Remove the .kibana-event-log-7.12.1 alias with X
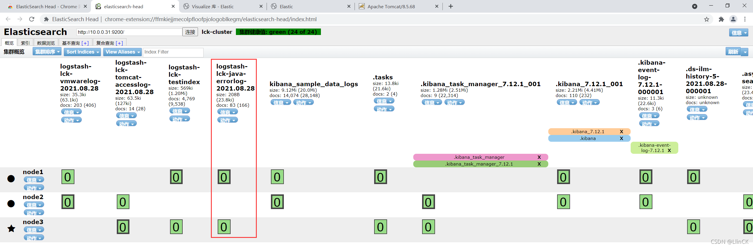753x247 pixels. 669,150
